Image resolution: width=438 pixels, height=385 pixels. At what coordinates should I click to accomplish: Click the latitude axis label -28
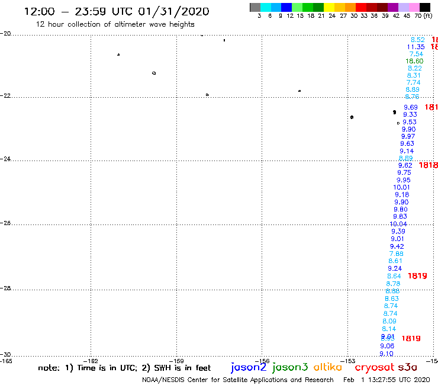[5, 288]
